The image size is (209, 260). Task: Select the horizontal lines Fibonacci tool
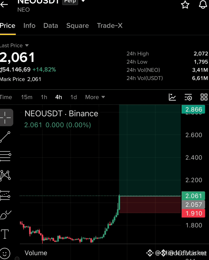pyautogui.click(x=5, y=156)
